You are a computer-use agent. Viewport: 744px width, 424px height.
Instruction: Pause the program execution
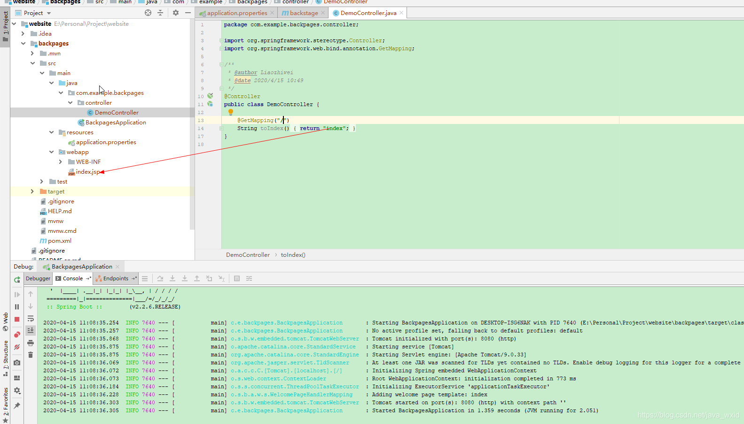17,307
